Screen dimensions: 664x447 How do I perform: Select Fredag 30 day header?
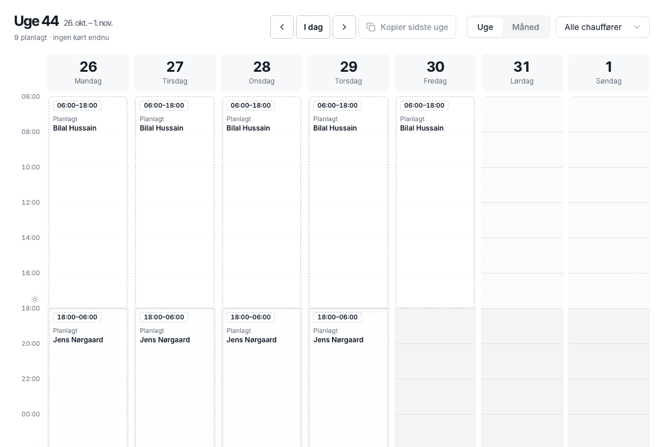(436, 72)
